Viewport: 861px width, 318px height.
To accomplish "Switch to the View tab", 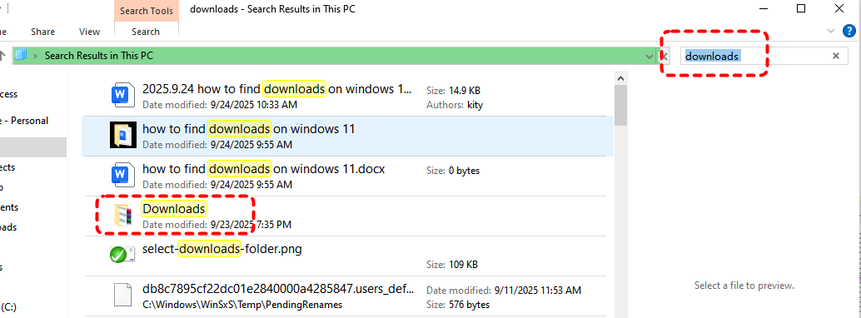I will point(89,32).
